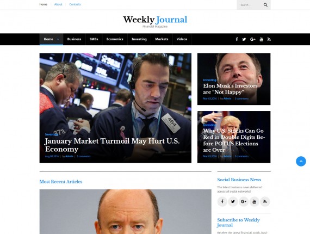The height and width of the screenshot is (234, 310).
Task: Open the Business menu item
Action: pos(74,39)
